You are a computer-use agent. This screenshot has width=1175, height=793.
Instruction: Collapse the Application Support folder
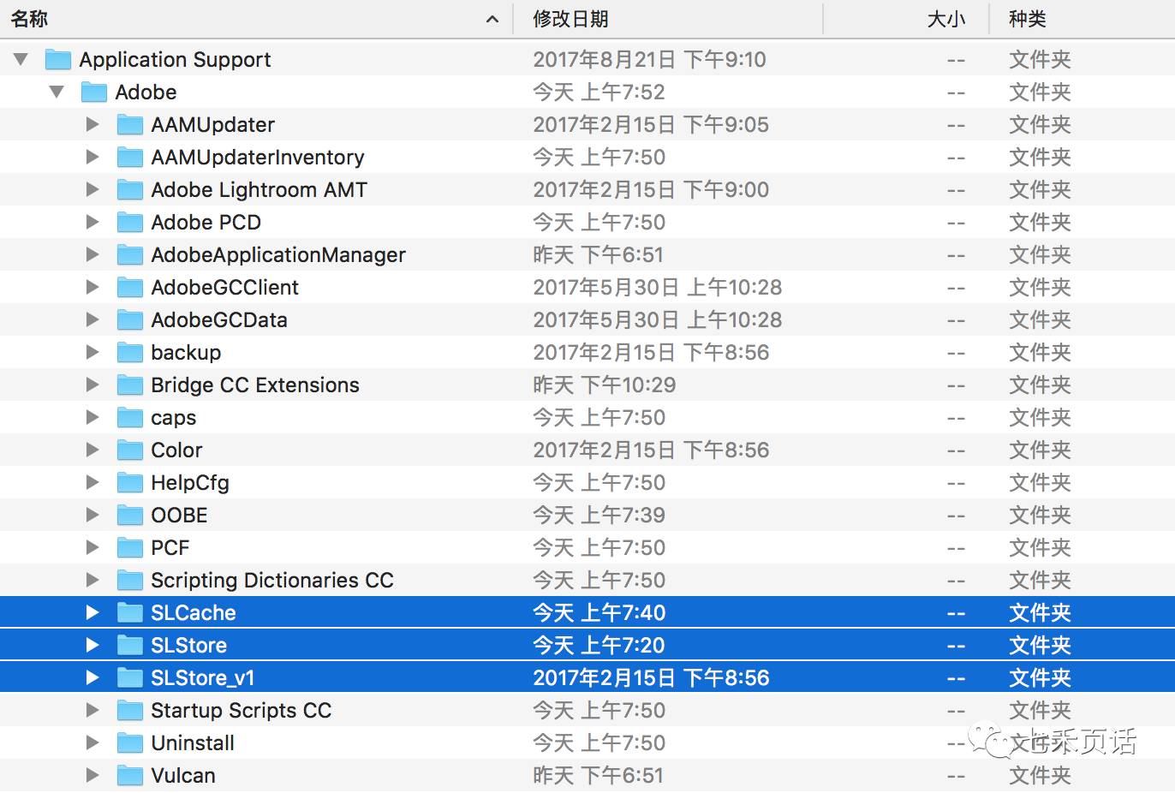click(21, 59)
